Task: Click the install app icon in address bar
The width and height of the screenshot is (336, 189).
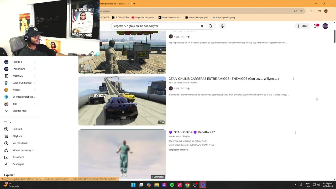Action: click(x=296, y=11)
